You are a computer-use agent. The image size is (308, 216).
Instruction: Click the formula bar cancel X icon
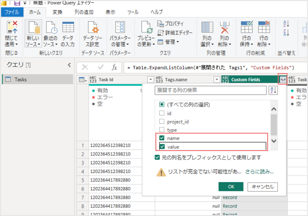point(85,68)
